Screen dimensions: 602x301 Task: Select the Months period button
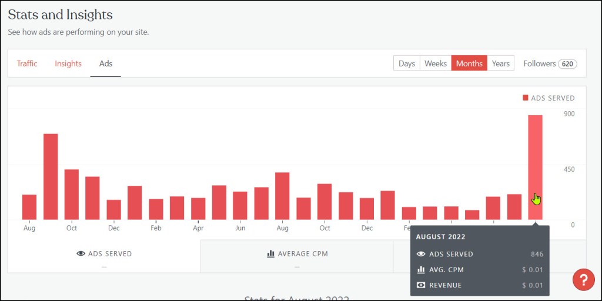(x=469, y=63)
